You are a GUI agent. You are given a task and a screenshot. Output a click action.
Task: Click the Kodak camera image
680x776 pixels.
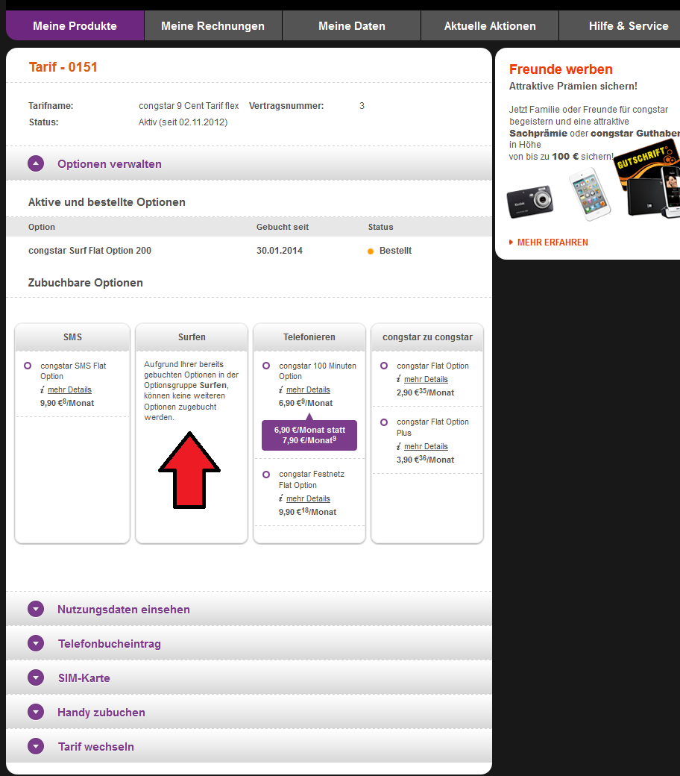point(530,201)
